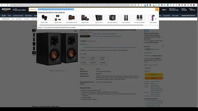This screenshot has height=111, width=198.
Task: Open the Qty quantity dropdown
Action: (147, 71)
